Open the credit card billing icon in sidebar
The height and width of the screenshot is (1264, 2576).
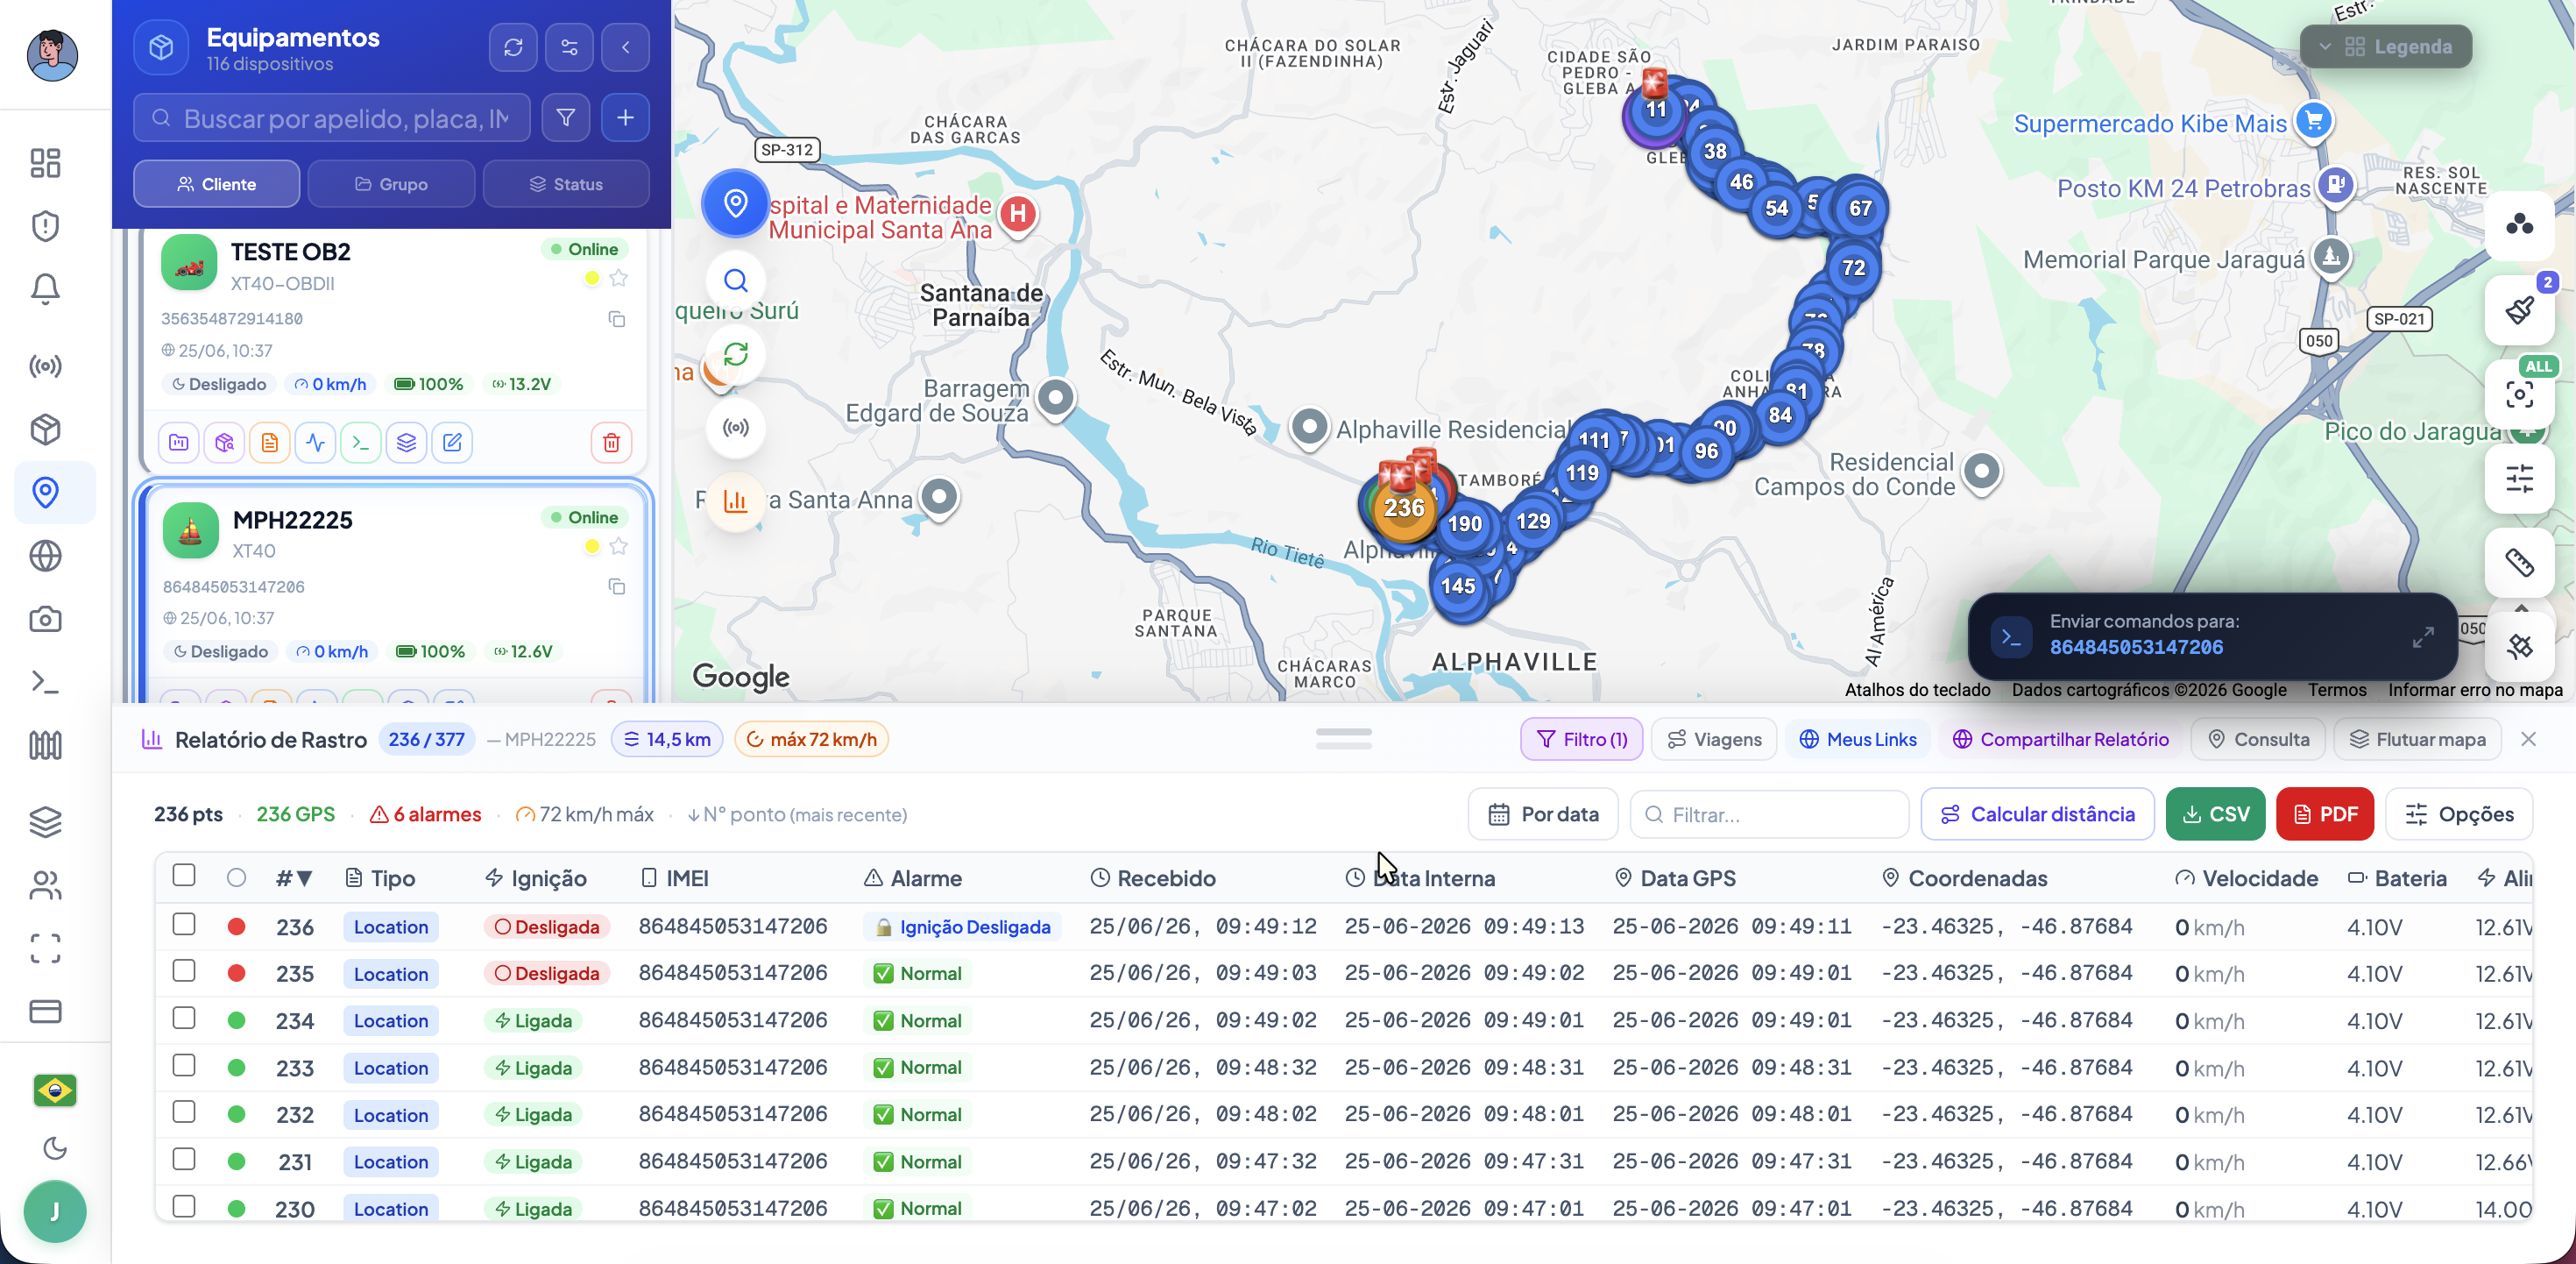point(45,1011)
